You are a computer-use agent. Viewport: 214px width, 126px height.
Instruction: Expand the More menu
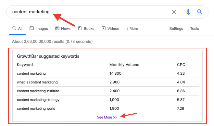132,29
